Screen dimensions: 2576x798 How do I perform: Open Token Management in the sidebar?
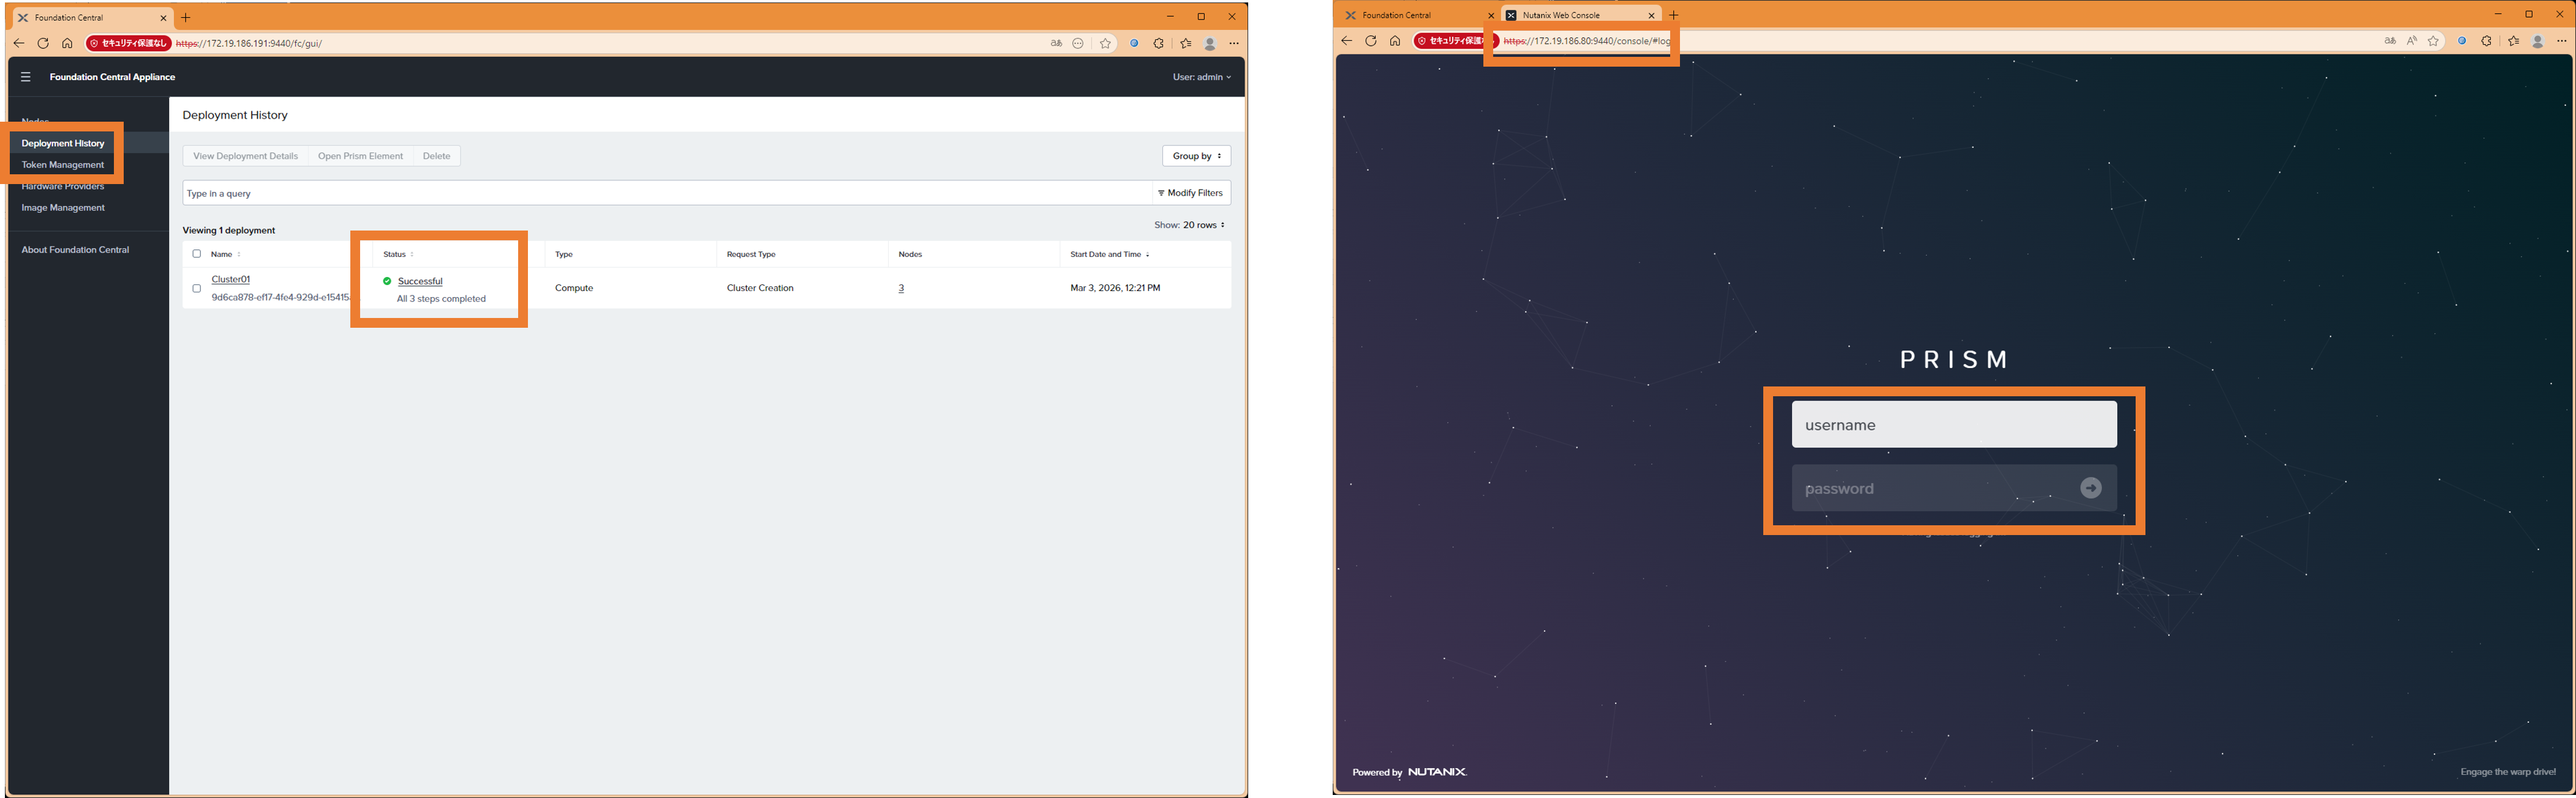click(63, 164)
